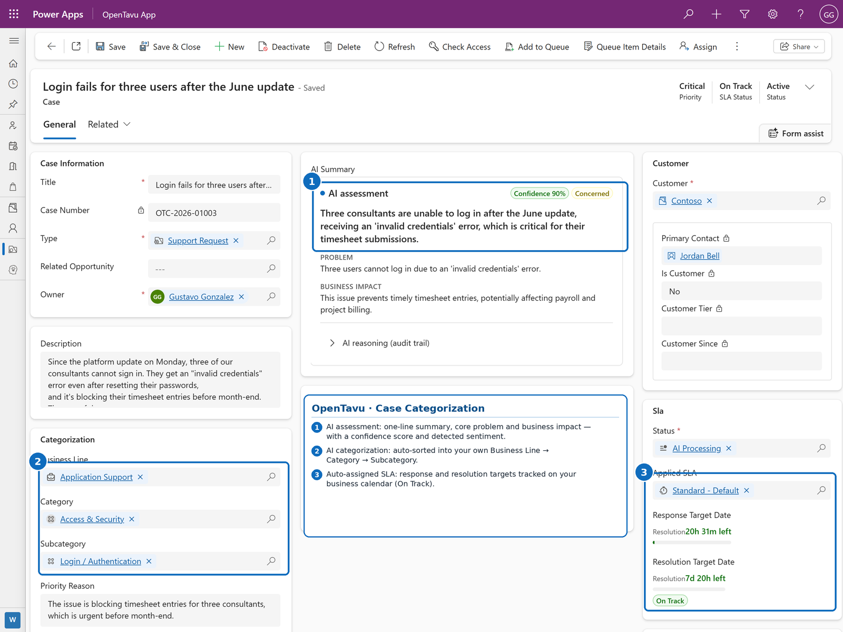Open the Application Support business line link
This screenshot has height=632, width=843.
(96, 477)
